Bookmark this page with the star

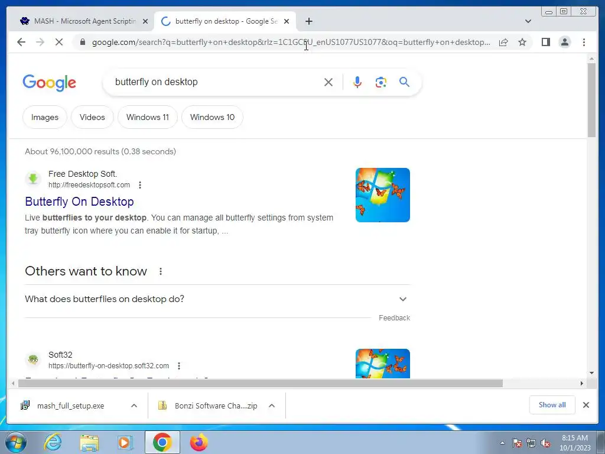tap(522, 42)
